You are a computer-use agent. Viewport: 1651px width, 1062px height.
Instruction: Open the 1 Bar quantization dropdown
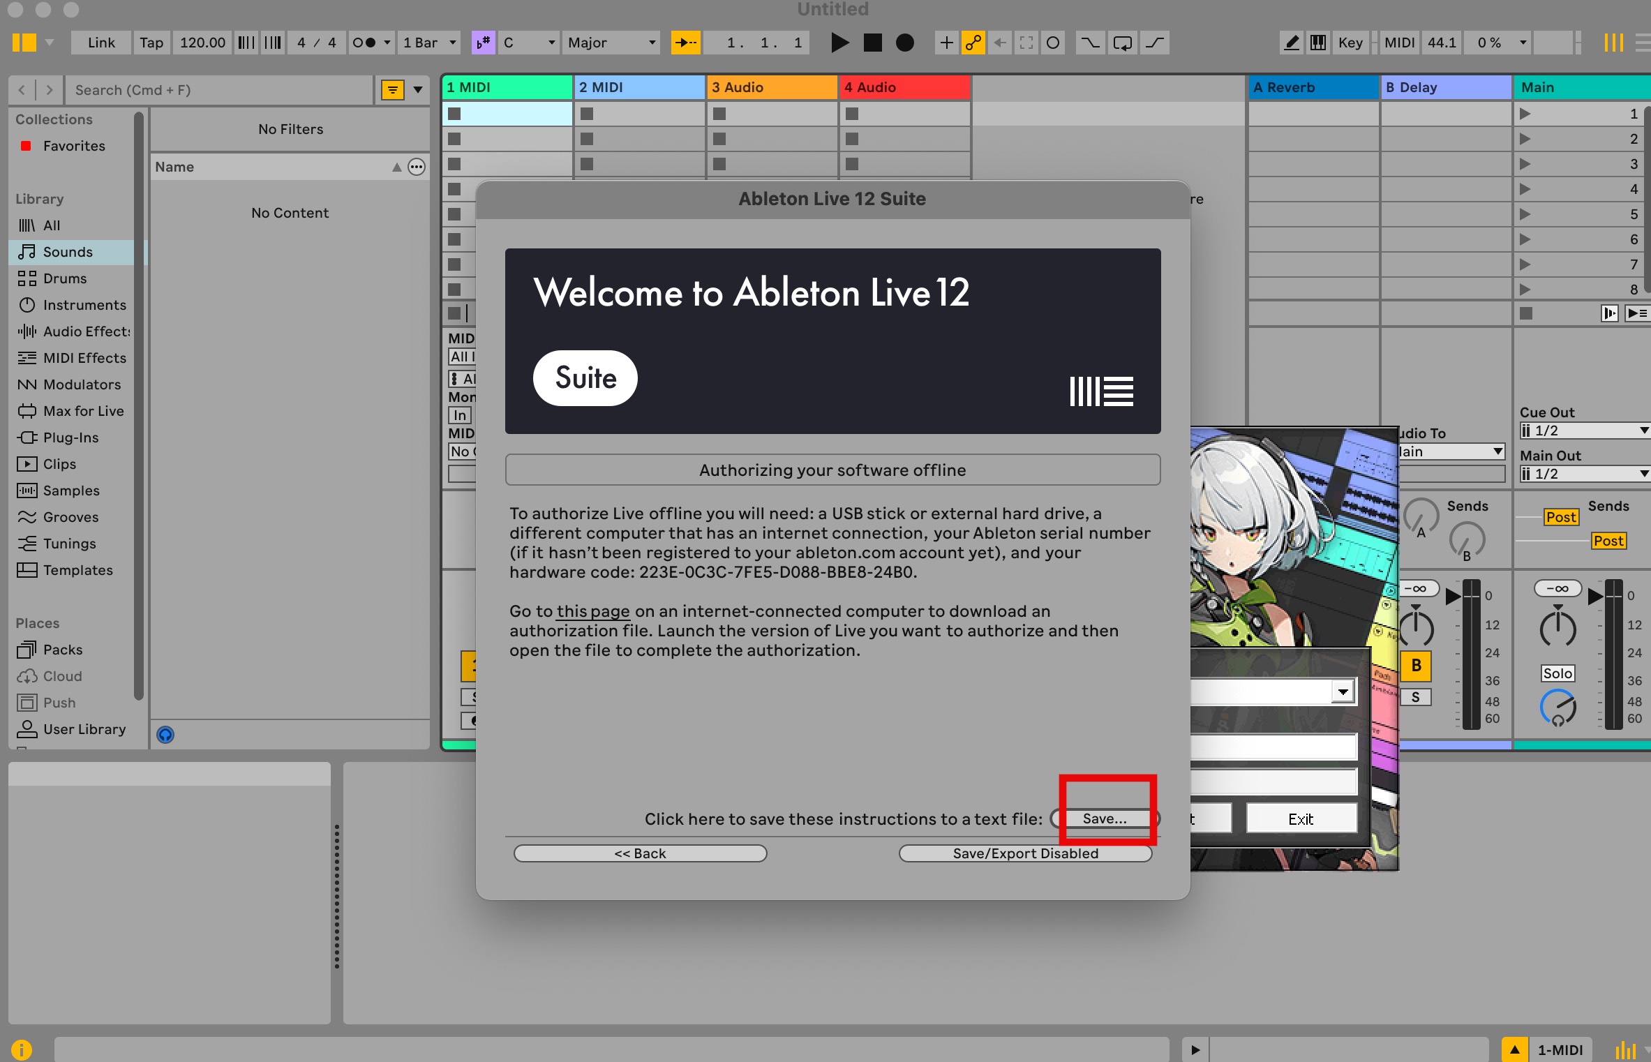coord(429,43)
